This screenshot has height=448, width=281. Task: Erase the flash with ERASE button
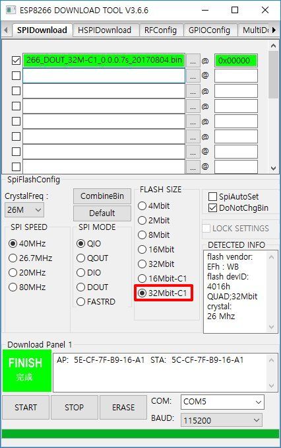click(x=123, y=407)
